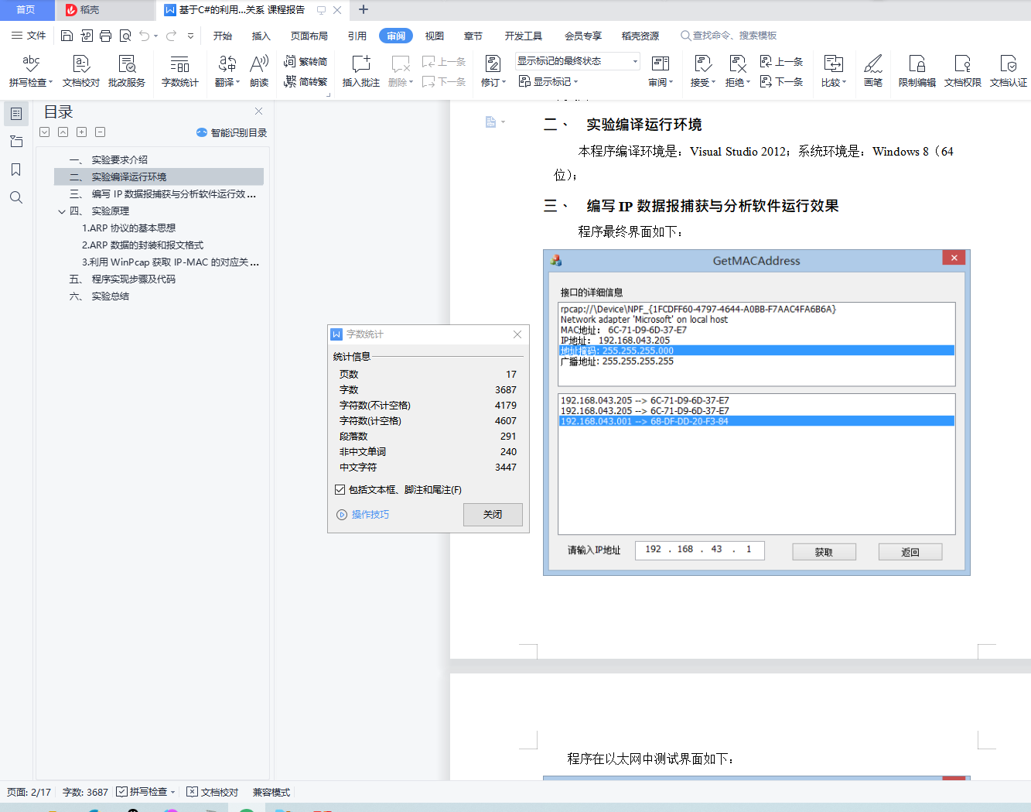Open the 文件 menu
Viewport: 1031px width, 812px height.
[x=29, y=36]
